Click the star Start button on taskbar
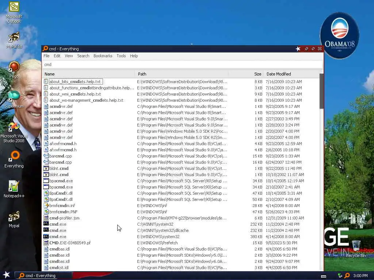The image size is (374, 280). (7, 275)
